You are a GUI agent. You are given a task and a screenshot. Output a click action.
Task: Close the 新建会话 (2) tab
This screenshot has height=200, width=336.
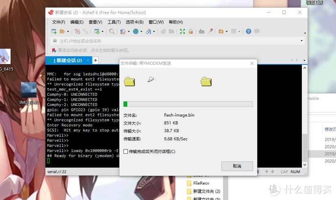[x=88, y=60]
